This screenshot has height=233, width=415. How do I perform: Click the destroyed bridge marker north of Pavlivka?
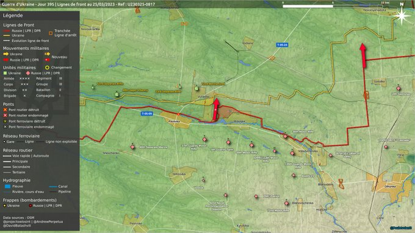point(178,114)
